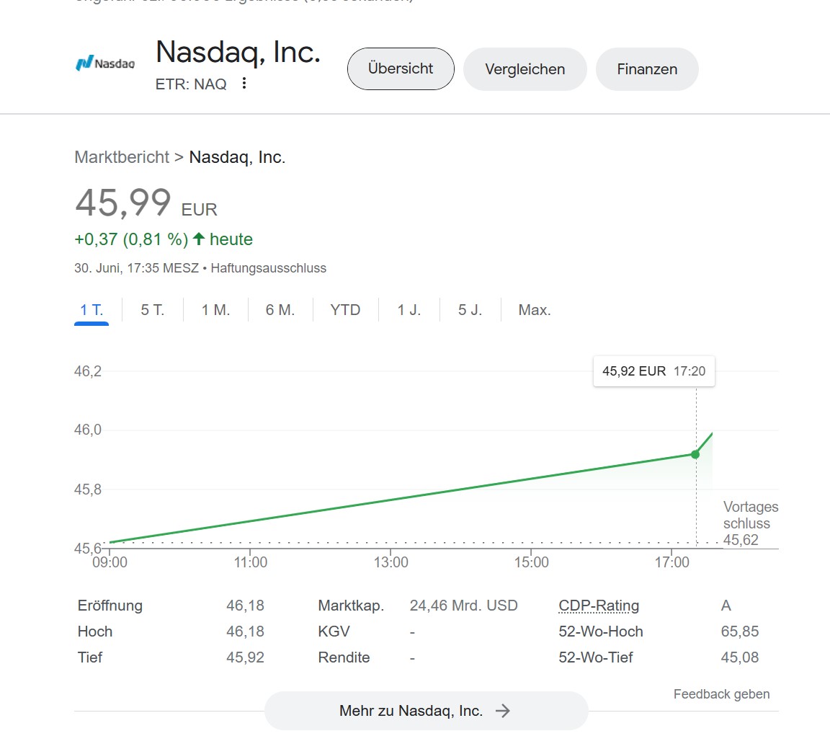This screenshot has width=830, height=749.
Task: Click the 09:00 axis label
Action: [110, 562]
